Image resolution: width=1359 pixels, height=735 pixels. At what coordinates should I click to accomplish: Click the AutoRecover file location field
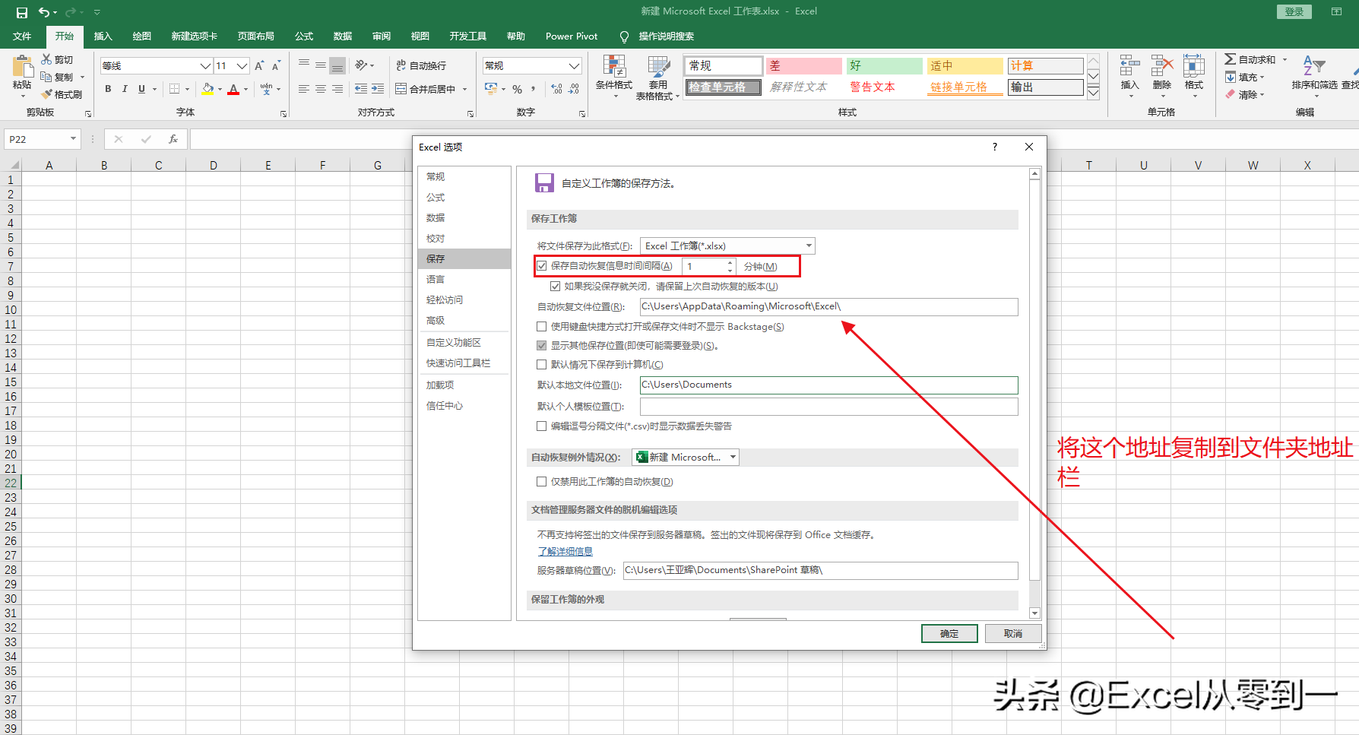[x=828, y=307]
